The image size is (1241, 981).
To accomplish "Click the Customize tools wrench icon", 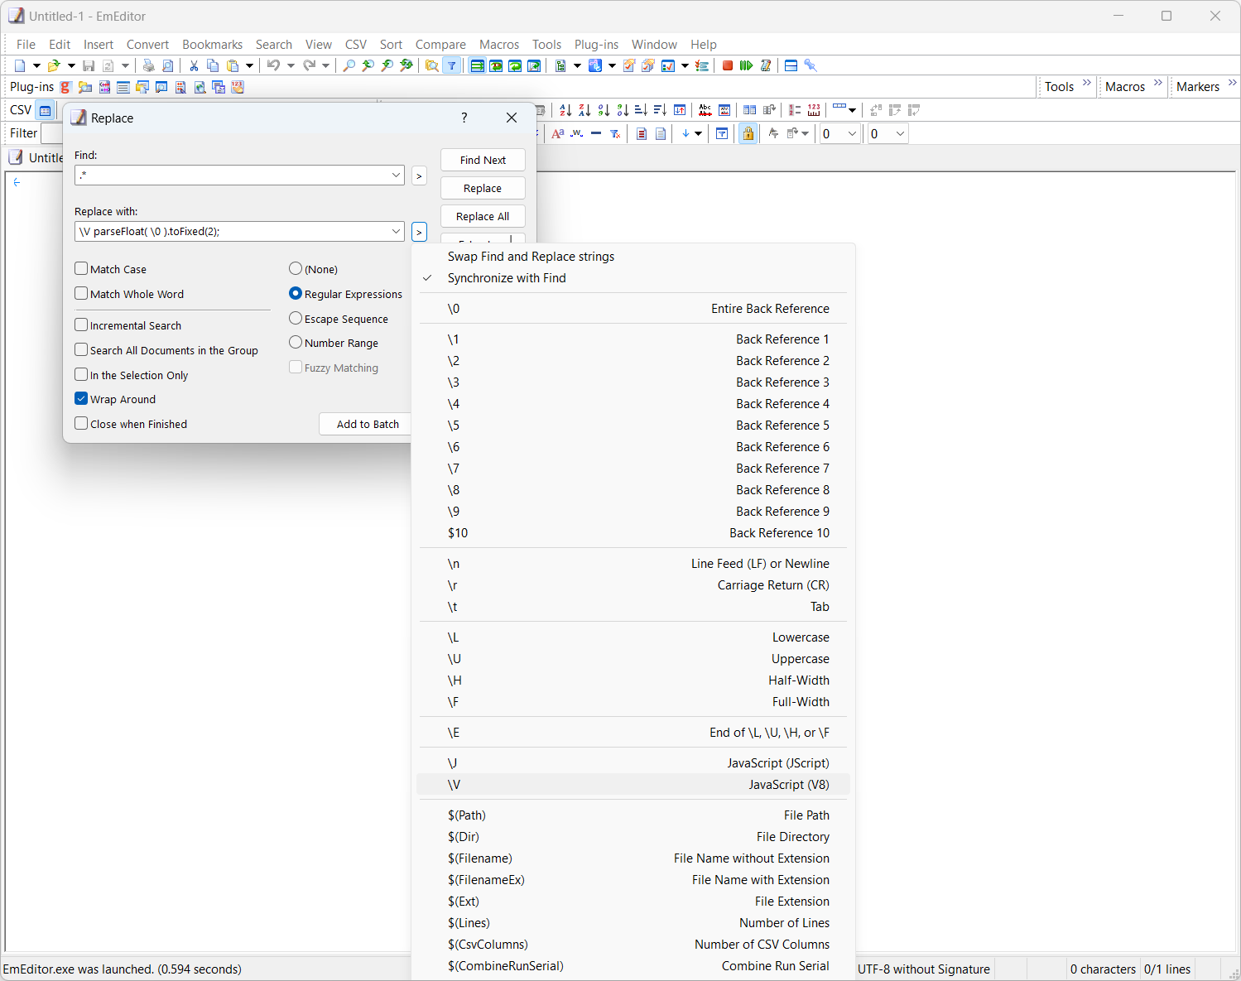I will pos(810,65).
